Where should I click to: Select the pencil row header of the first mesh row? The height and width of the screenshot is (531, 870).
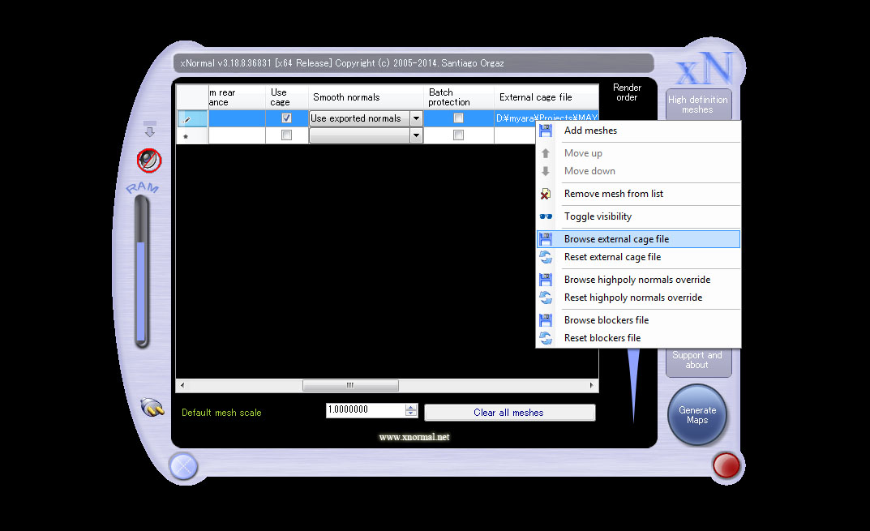(192, 118)
